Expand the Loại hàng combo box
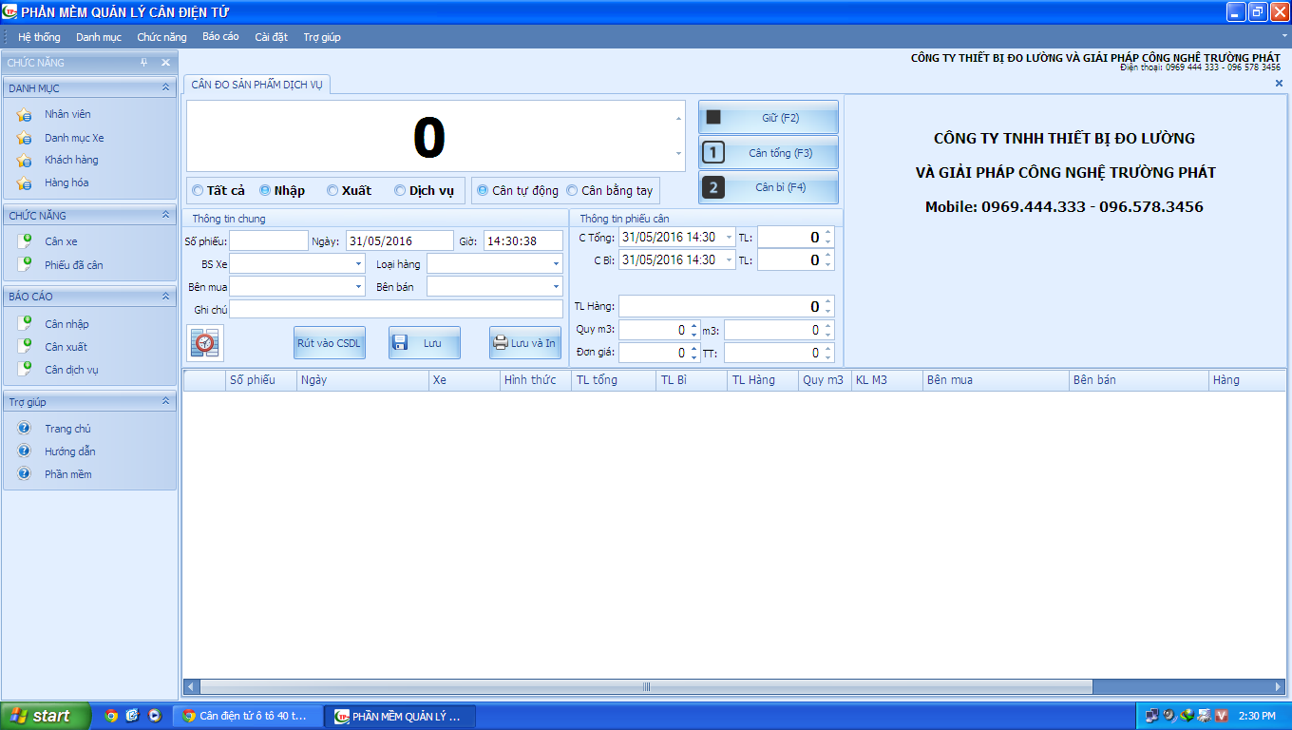The image size is (1292, 730). [x=556, y=263]
